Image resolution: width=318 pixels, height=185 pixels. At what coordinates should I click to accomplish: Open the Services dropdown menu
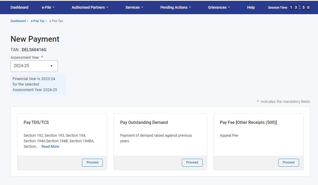pyautogui.click(x=134, y=7)
